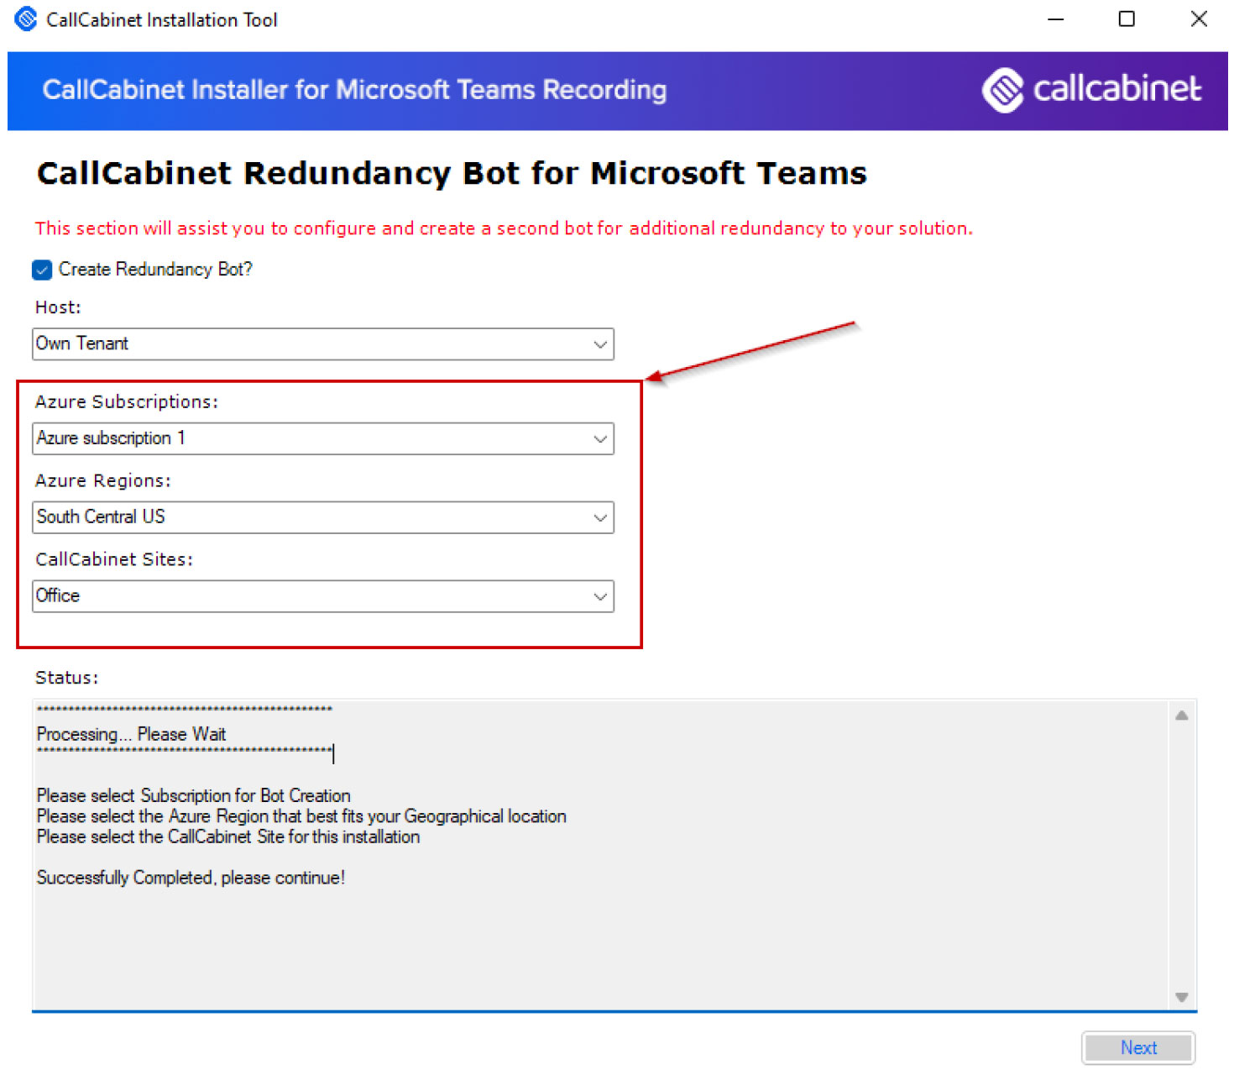Click the status box scroll up arrow

click(1182, 716)
